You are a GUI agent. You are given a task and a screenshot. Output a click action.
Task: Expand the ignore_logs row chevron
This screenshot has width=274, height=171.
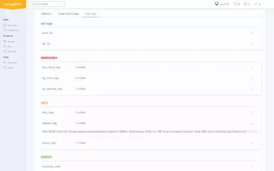click(x=252, y=143)
